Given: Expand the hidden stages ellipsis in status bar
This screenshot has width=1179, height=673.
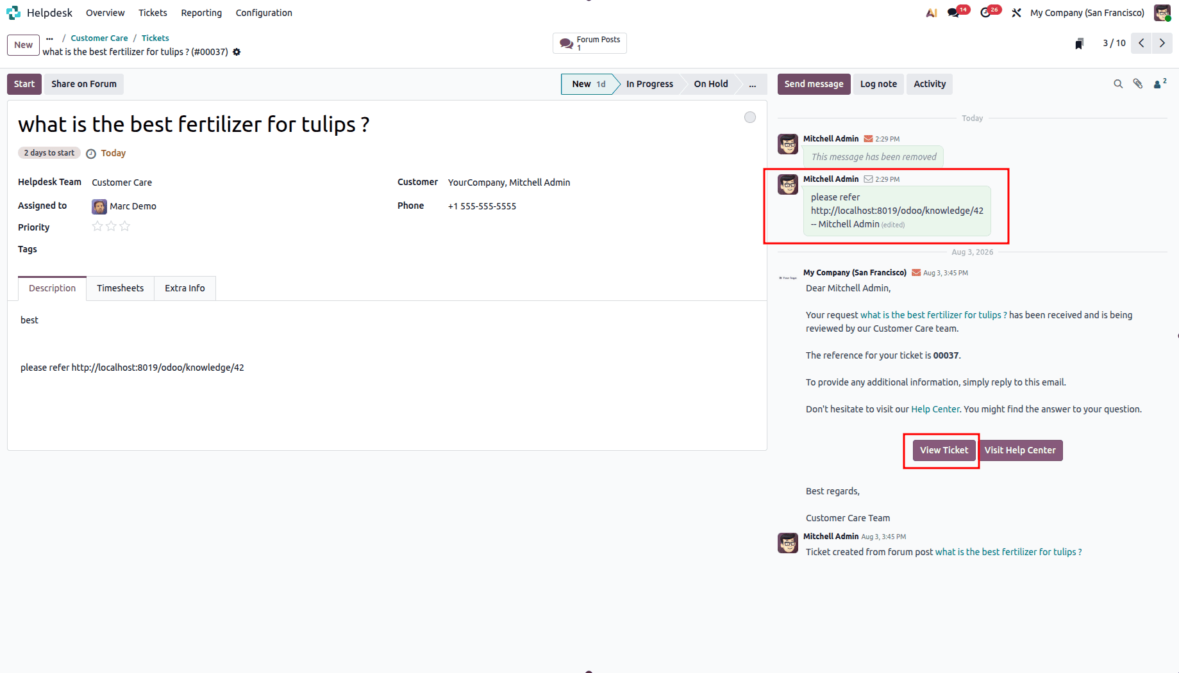Looking at the screenshot, I should coord(752,84).
